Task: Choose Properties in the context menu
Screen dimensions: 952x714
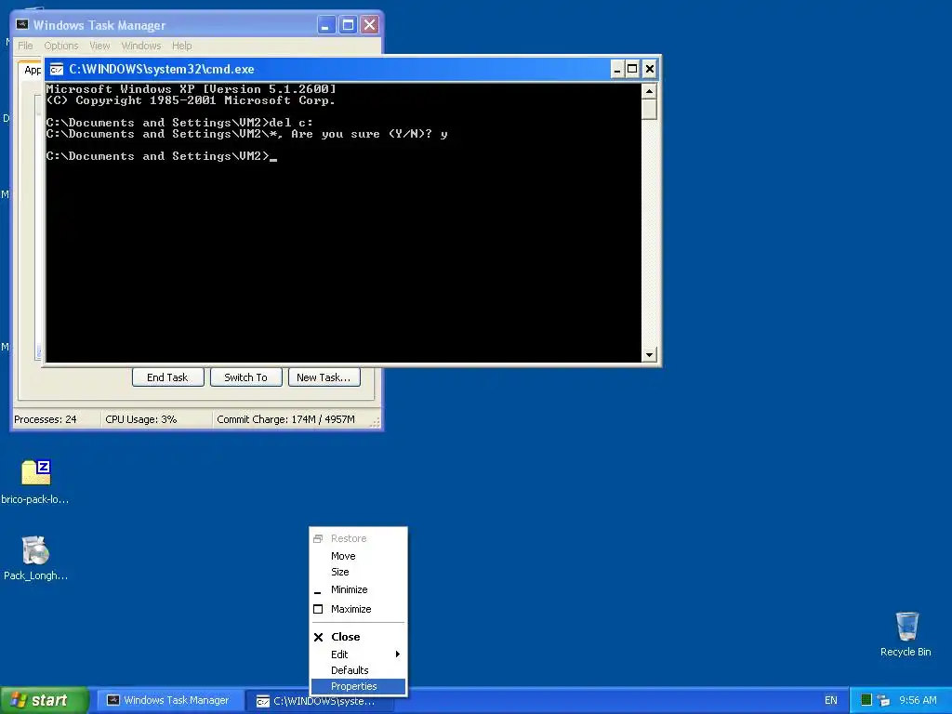Action: coord(358,686)
